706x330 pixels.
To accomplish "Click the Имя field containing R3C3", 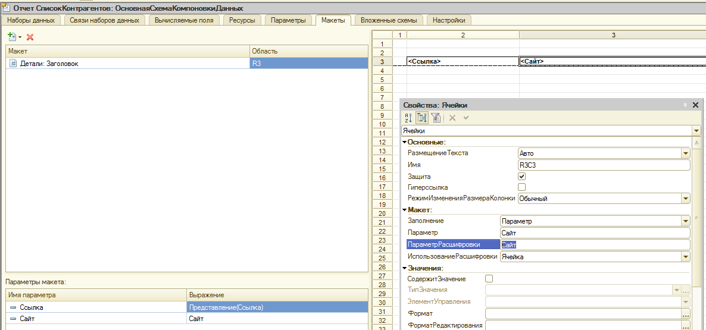I will [604, 165].
